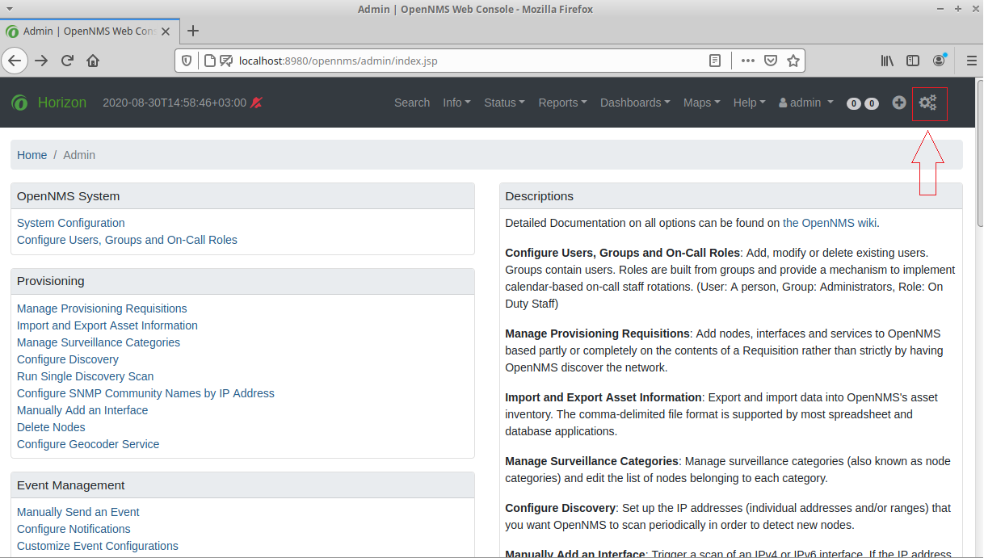Expand the Maps dropdown menu
The image size is (984, 558).
(701, 103)
